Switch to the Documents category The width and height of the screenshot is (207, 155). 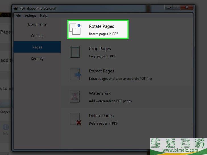pos(37,24)
